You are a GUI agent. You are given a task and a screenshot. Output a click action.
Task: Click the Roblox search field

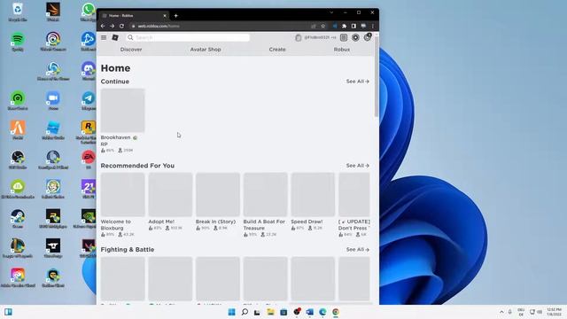(x=188, y=37)
